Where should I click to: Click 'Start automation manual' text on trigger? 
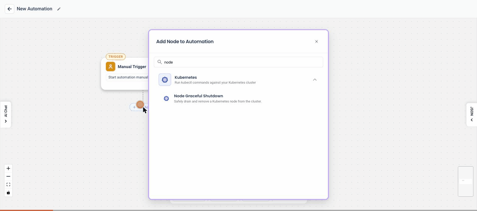[128, 77]
